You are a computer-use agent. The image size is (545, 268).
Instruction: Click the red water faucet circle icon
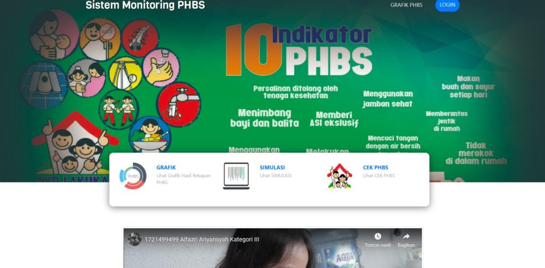pyautogui.click(x=179, y=104)
